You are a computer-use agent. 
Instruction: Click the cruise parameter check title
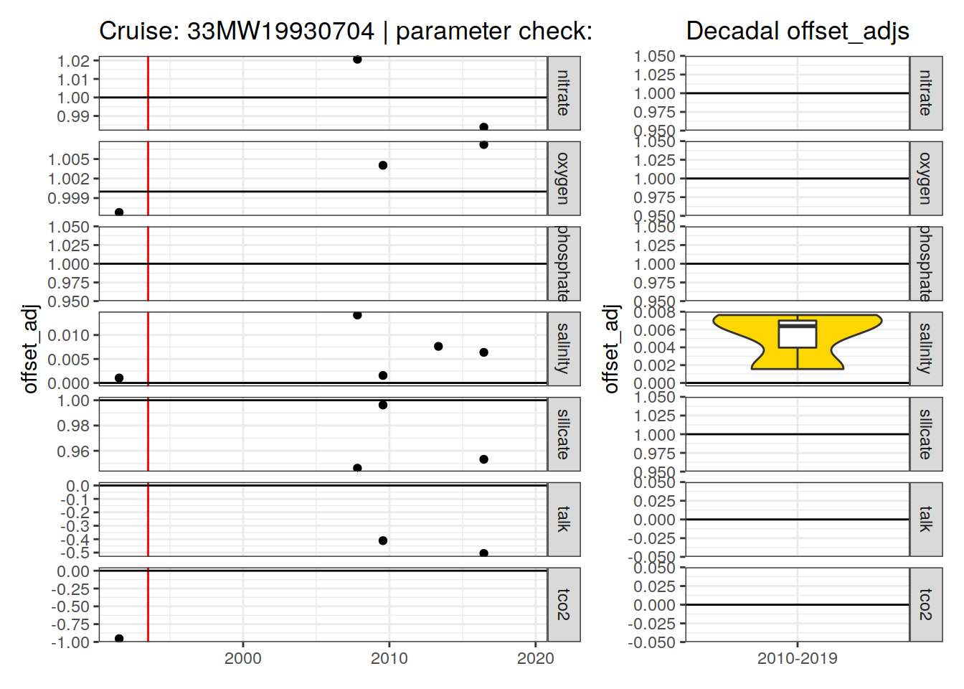point(345,31)
